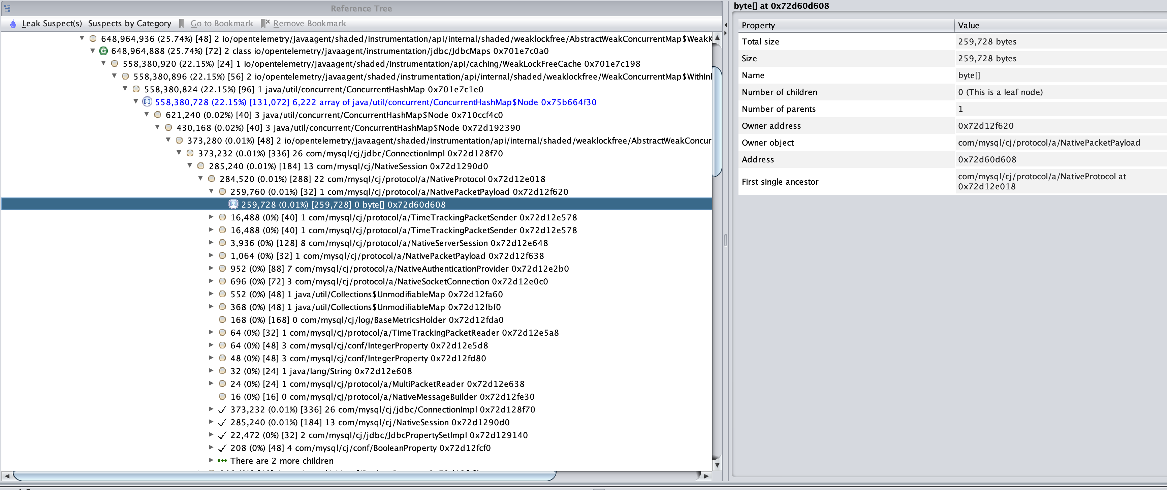
Task: Expand the NativeServerSession 0x72d12e648 node
Action: click(211, 243)
